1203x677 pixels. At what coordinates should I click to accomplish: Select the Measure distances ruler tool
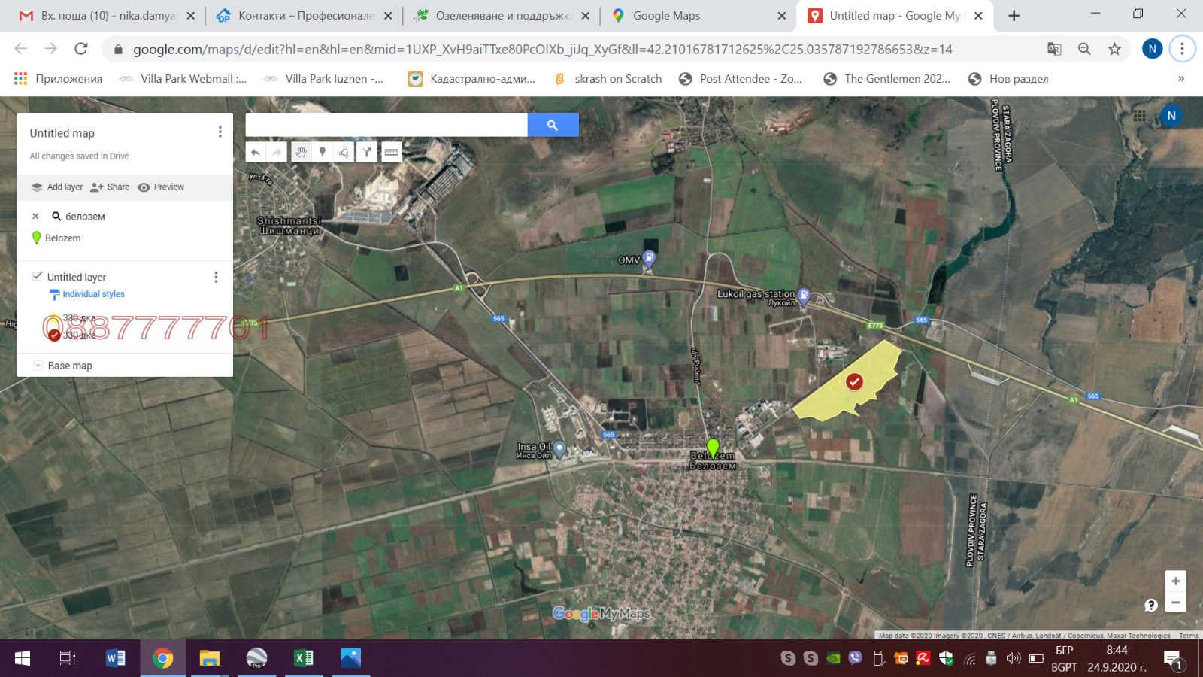click(x=391, y=153)
